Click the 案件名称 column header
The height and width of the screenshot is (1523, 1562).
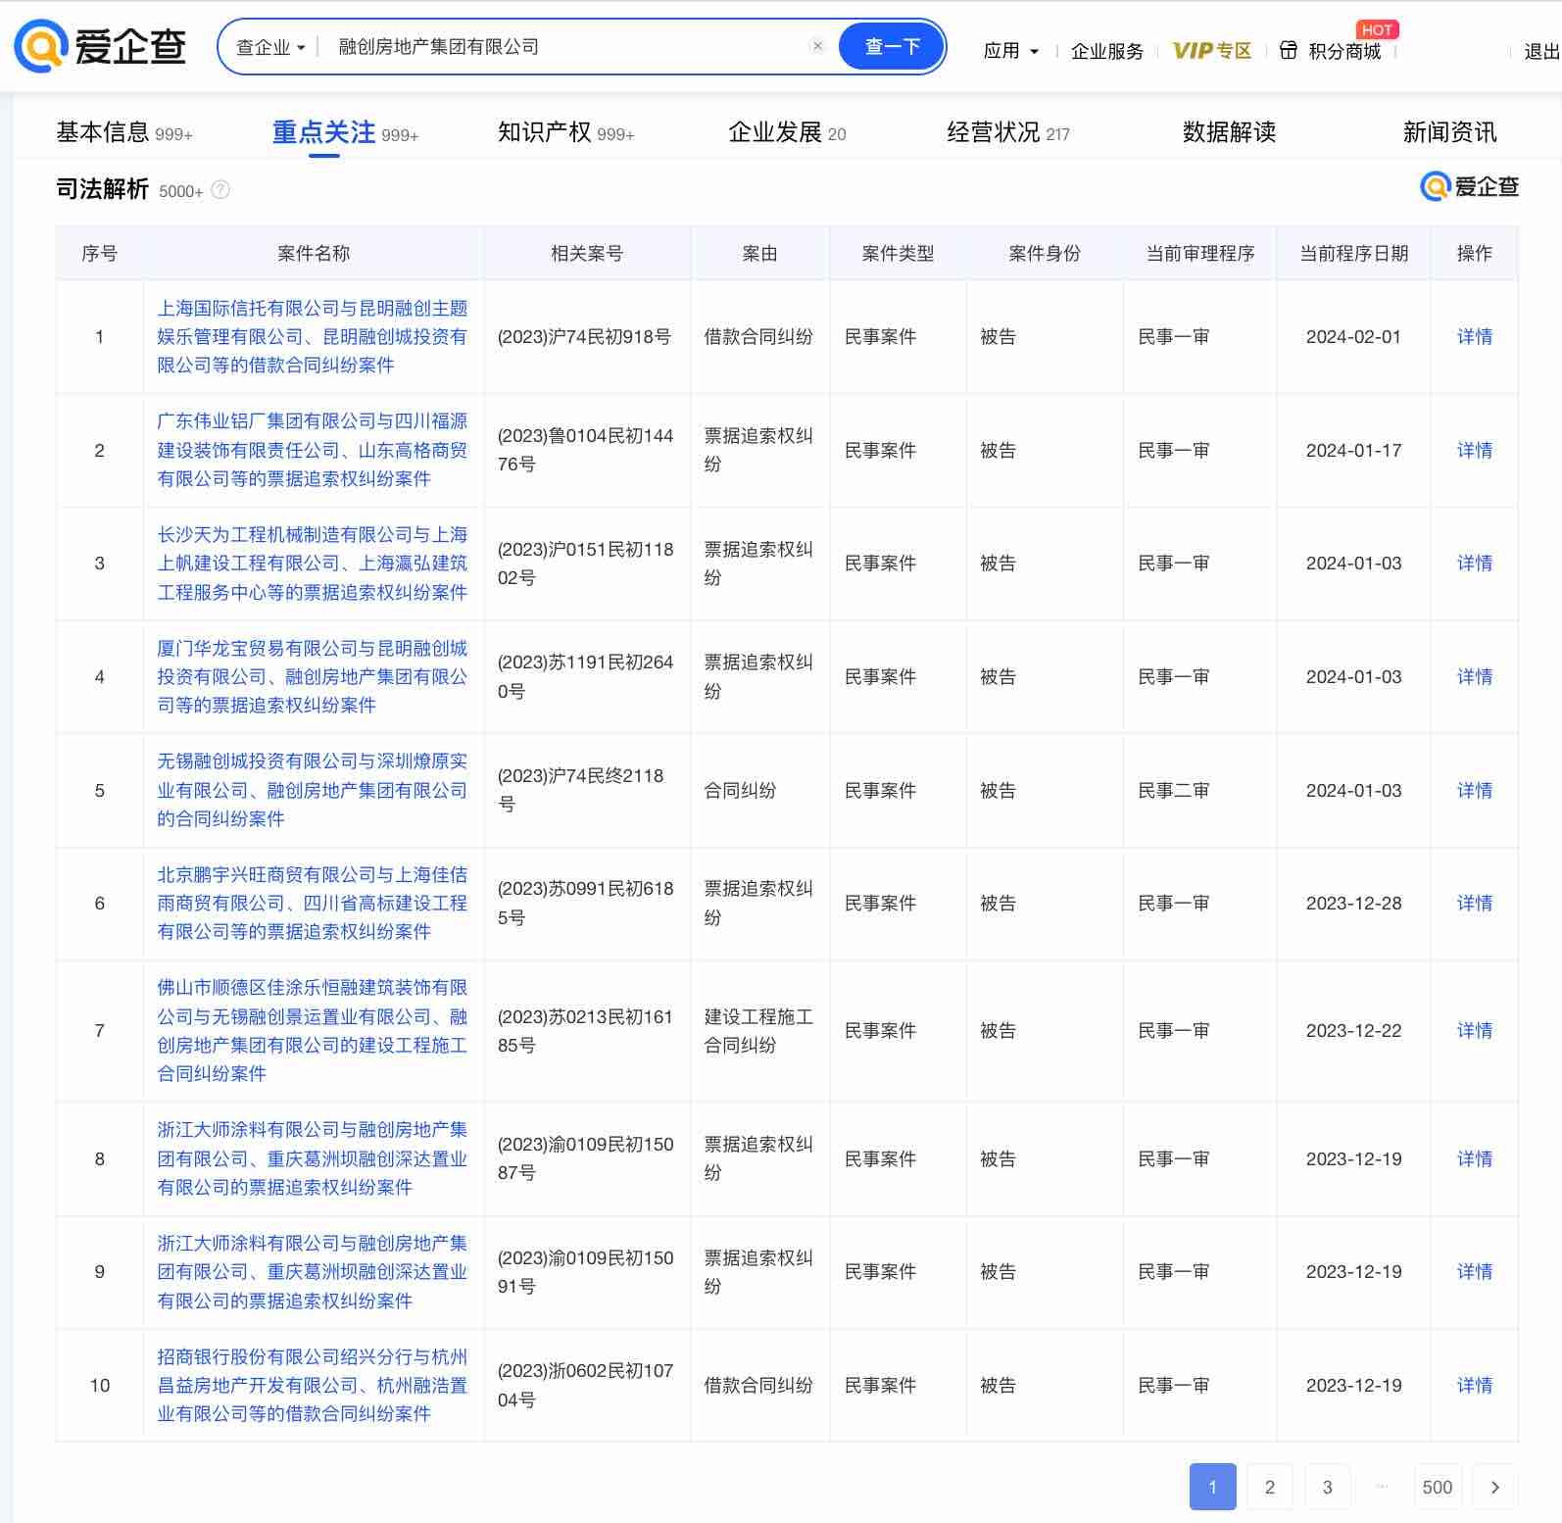coord(314,253)
